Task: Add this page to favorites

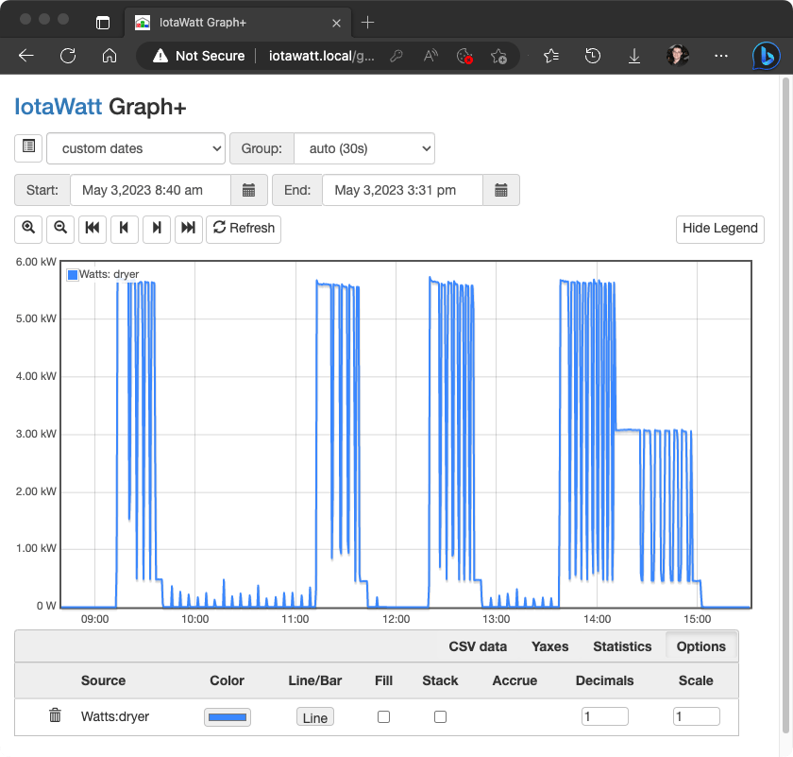Action: click(498, 56)
